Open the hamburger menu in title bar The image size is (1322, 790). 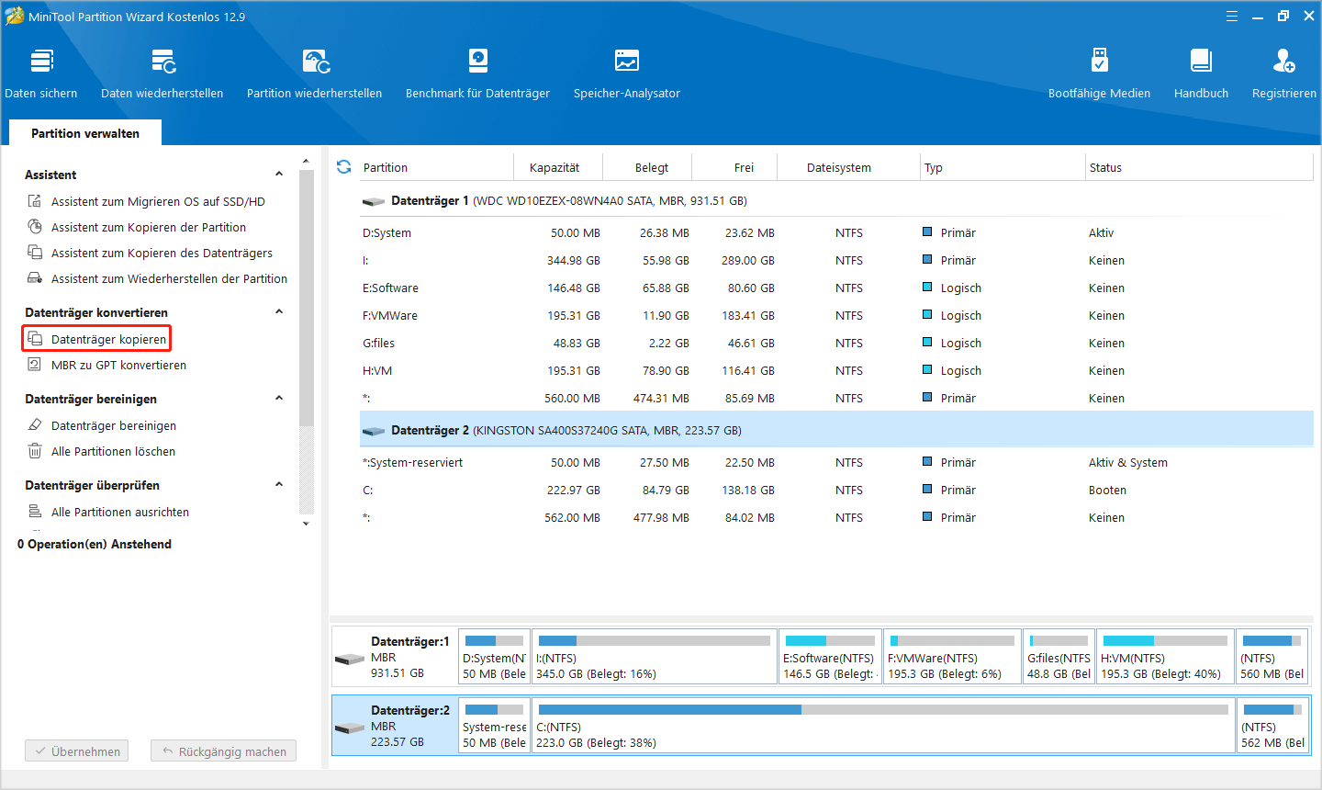[1232, 17]
